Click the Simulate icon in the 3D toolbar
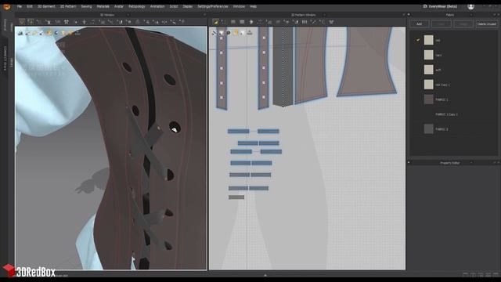This screenshot has height=282, width=501. [x=22, y=22]
